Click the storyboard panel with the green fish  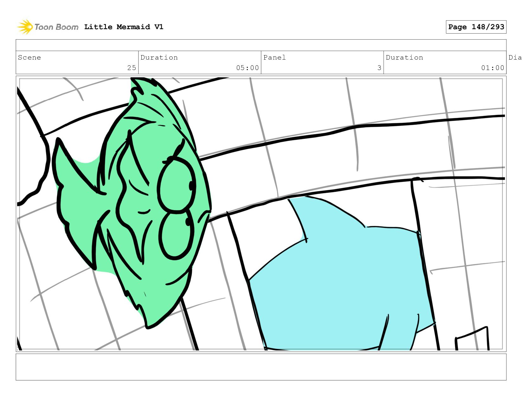coord(261,214)
